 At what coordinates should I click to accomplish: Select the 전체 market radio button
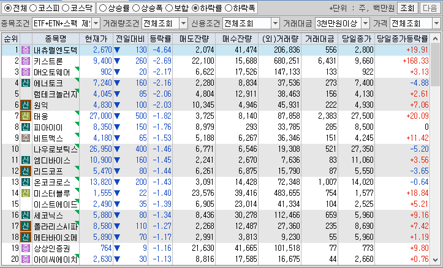click(x=7, y=8)
